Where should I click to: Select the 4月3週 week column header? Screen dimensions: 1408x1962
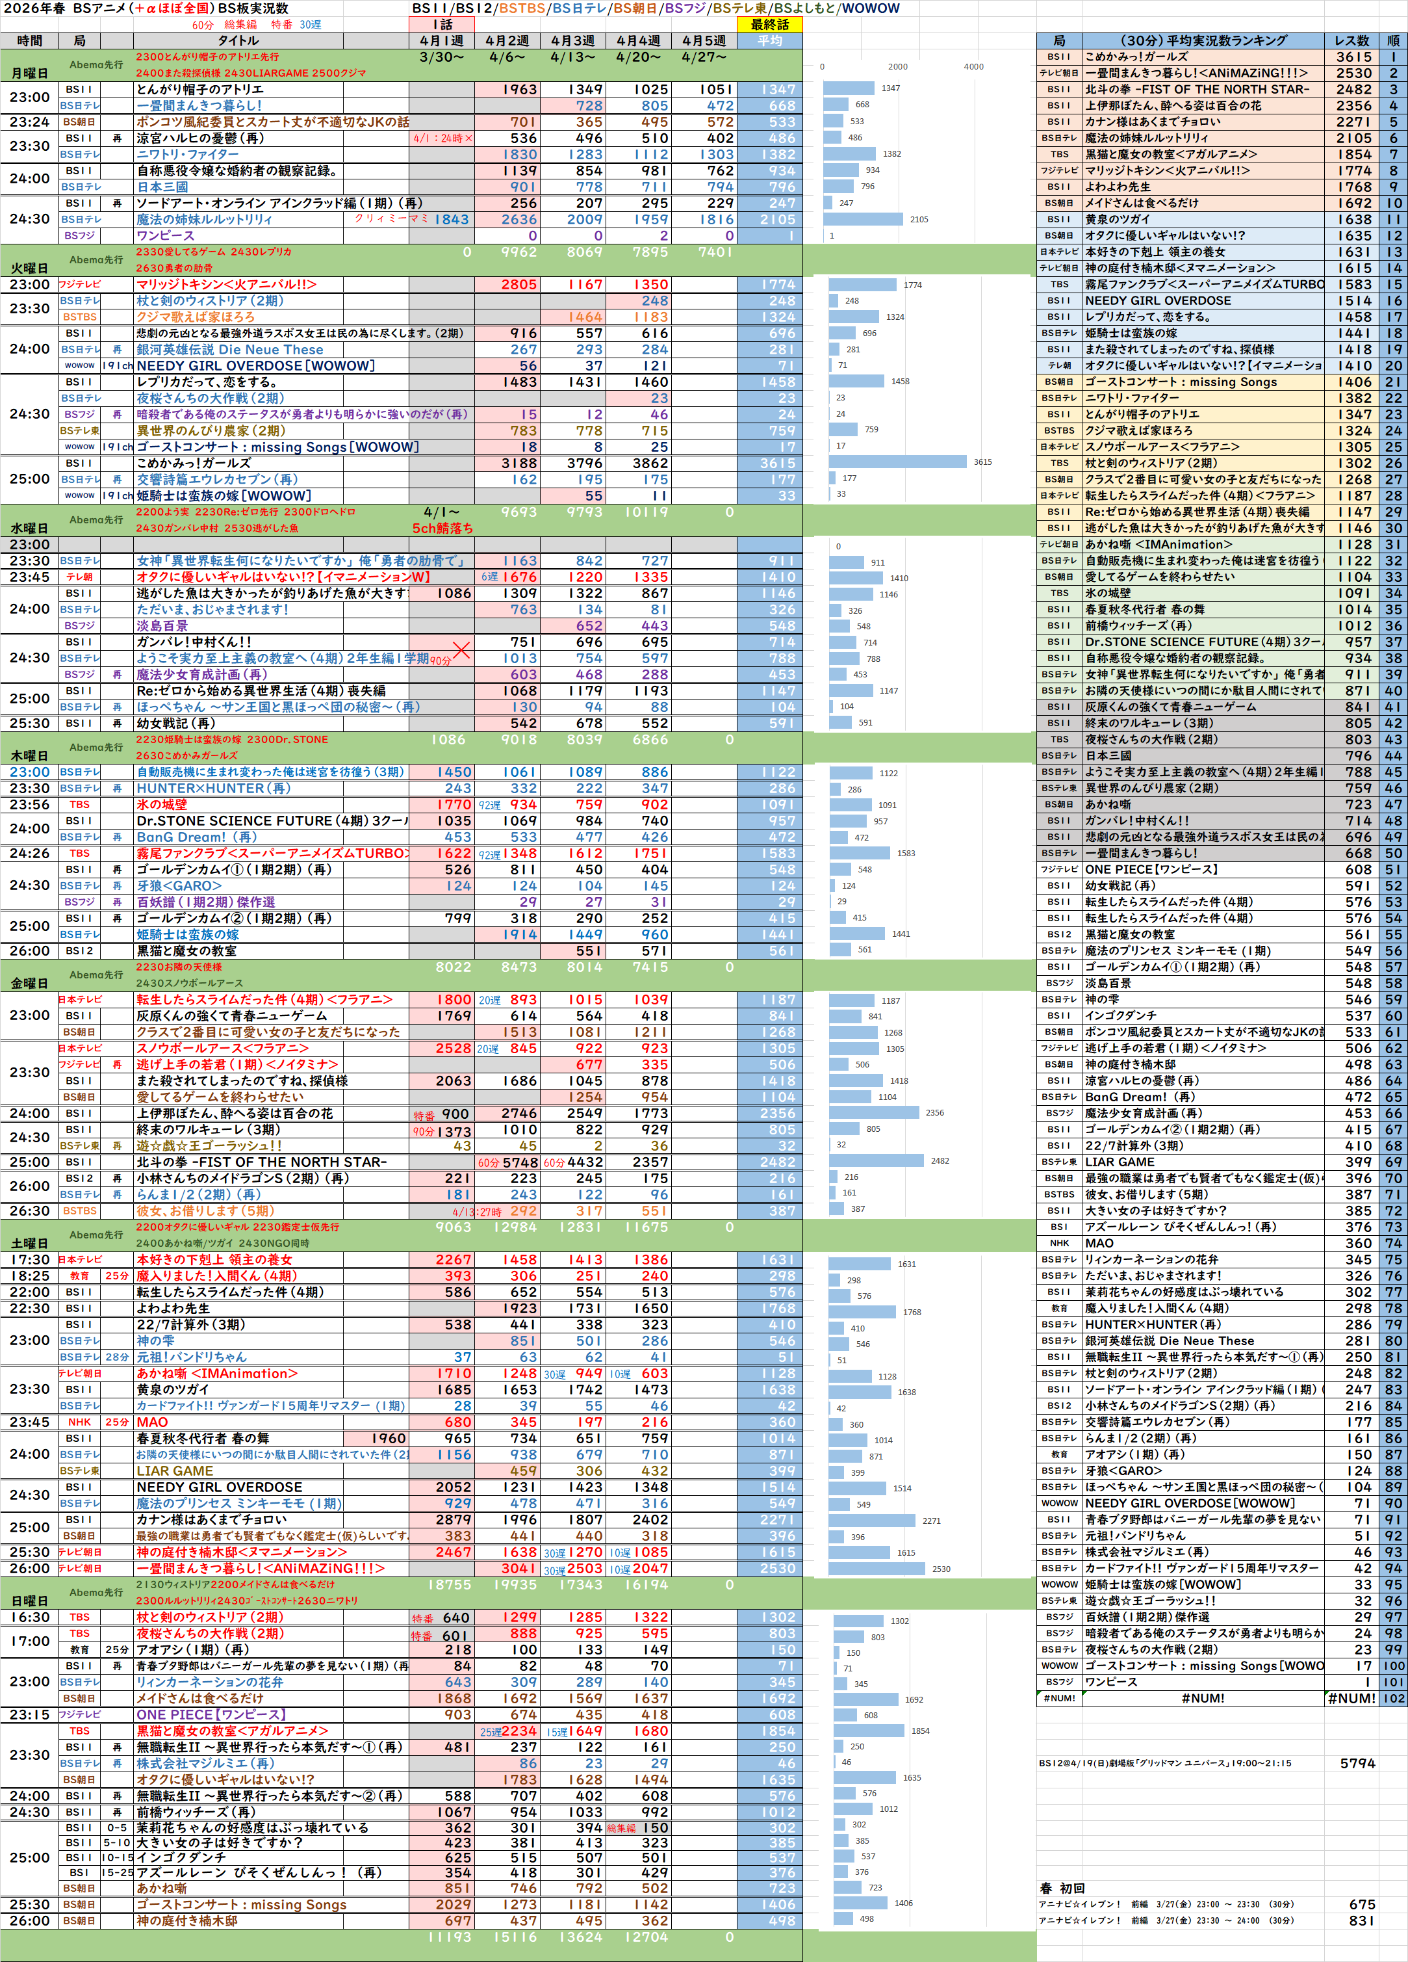[x=572, y=41]
